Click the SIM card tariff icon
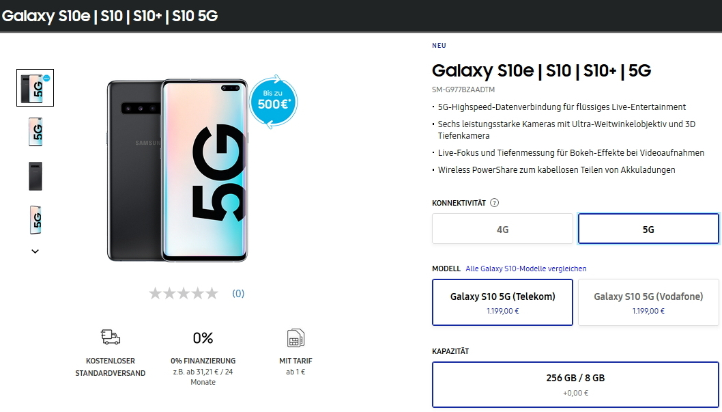This screenshot has height=412, width=722. coord(295,338)
